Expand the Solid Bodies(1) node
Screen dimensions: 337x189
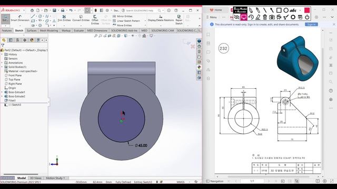tap(2, 67)
